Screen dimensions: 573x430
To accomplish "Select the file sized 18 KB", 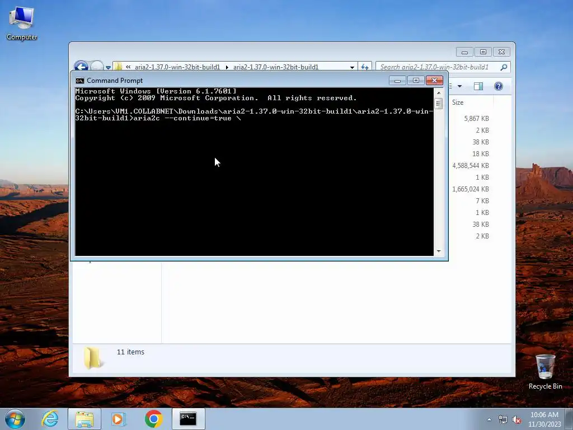I will pos(481,154).
